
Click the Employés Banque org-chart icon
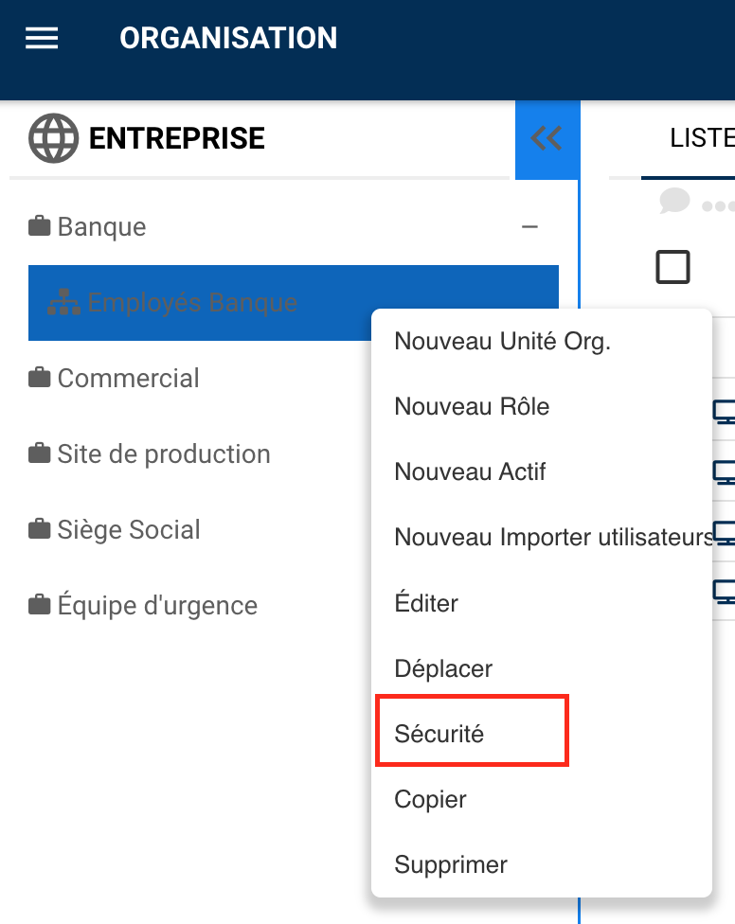[x=63, y=303]
